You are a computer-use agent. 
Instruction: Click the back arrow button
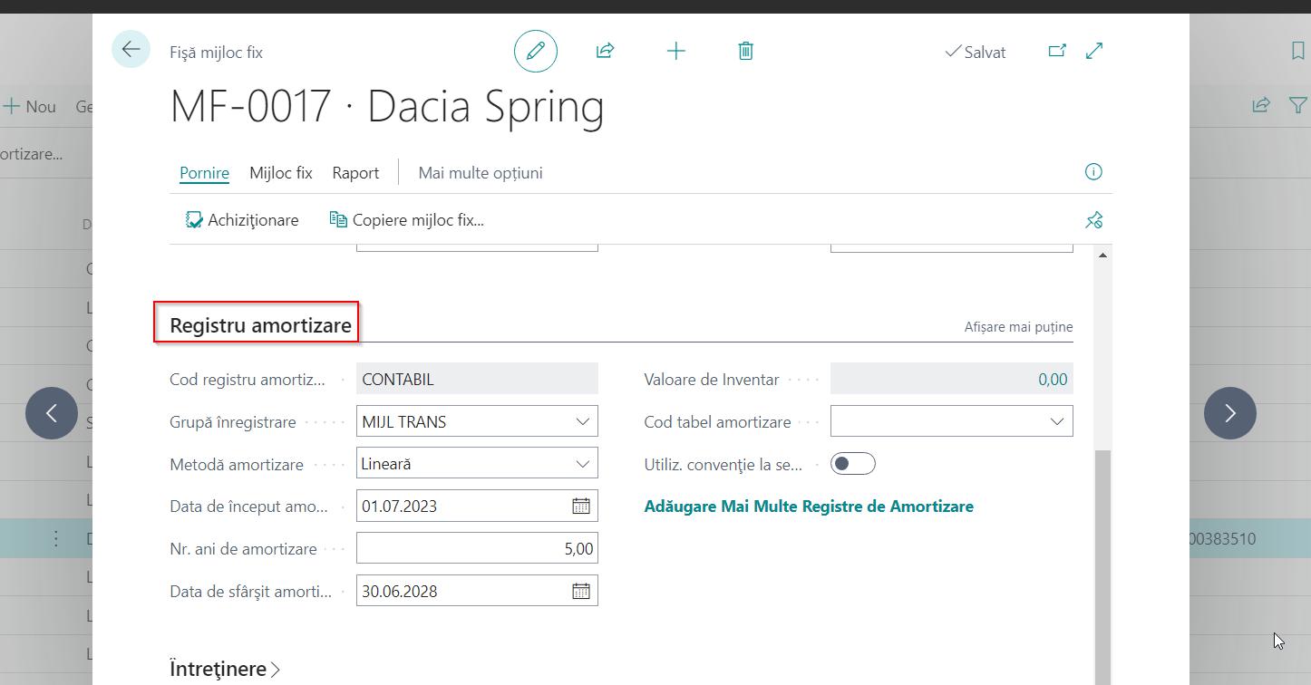tap(131, 50)
